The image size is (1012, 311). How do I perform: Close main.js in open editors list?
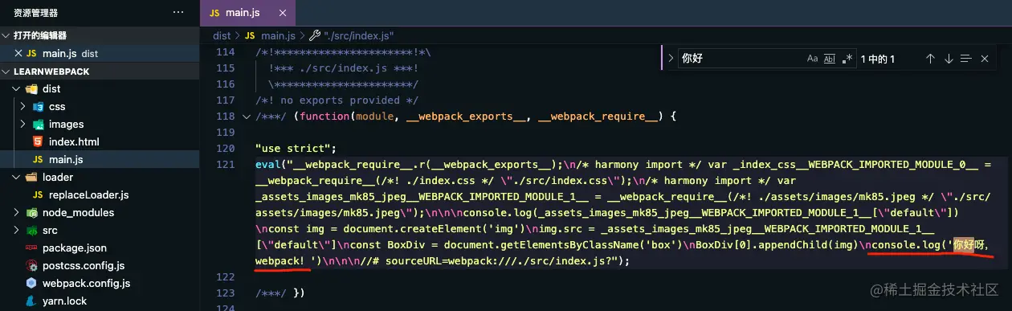click(18, 53)
